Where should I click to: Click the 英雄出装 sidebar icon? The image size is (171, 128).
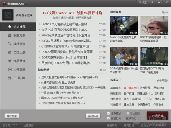click(10, 52)
